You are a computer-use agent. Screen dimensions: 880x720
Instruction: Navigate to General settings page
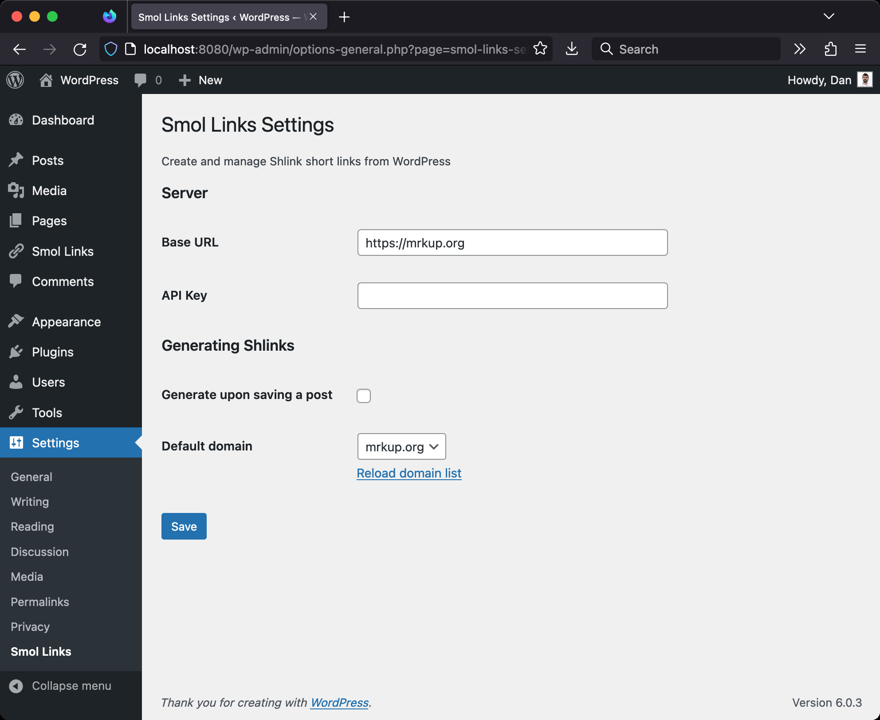tap(31, 476)
